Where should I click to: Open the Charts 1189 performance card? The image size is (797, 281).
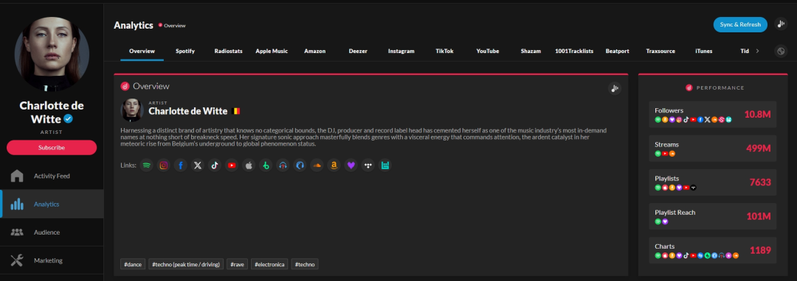pos(713,250)
